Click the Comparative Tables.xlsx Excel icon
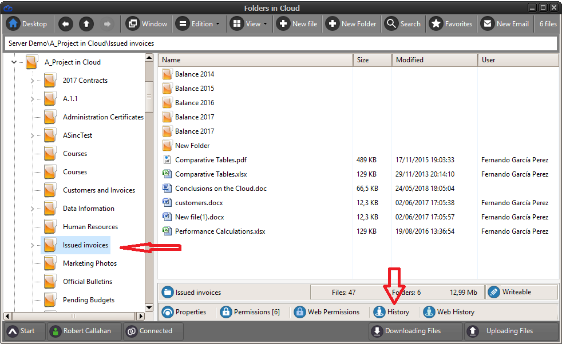 tap(167, 174)
